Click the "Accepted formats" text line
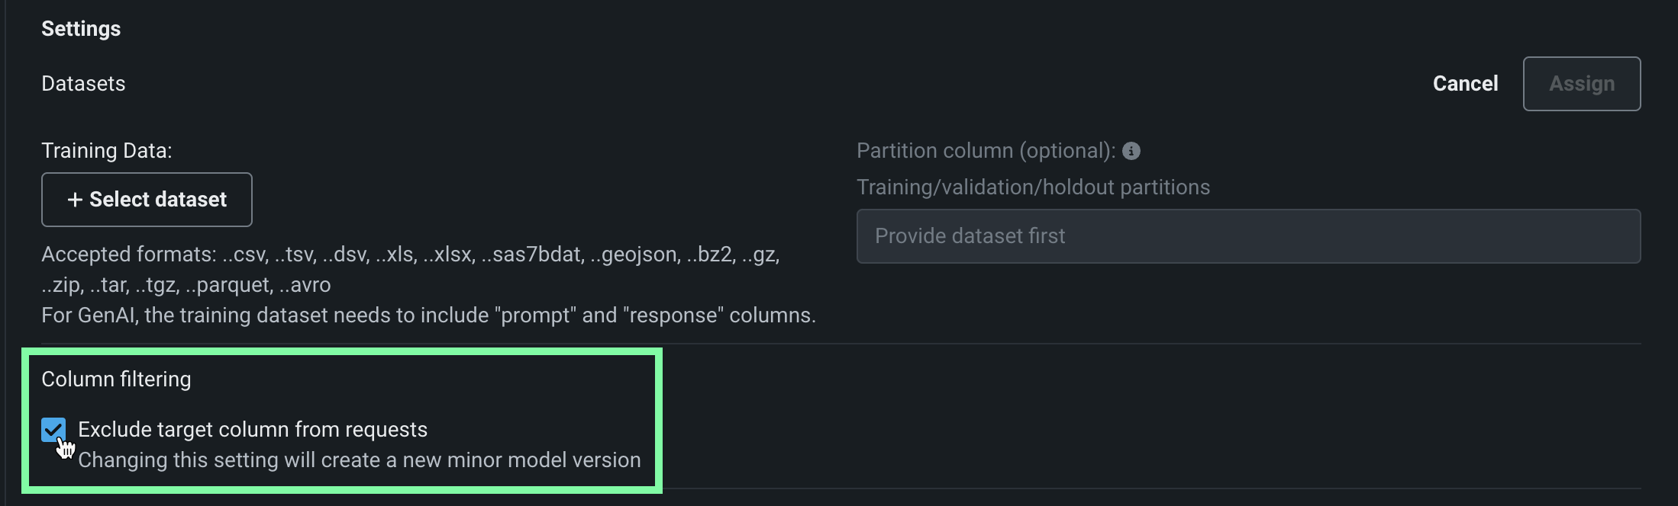This screenshot has width=1678, height=506. pyautogui.click(x=410, y=255)
